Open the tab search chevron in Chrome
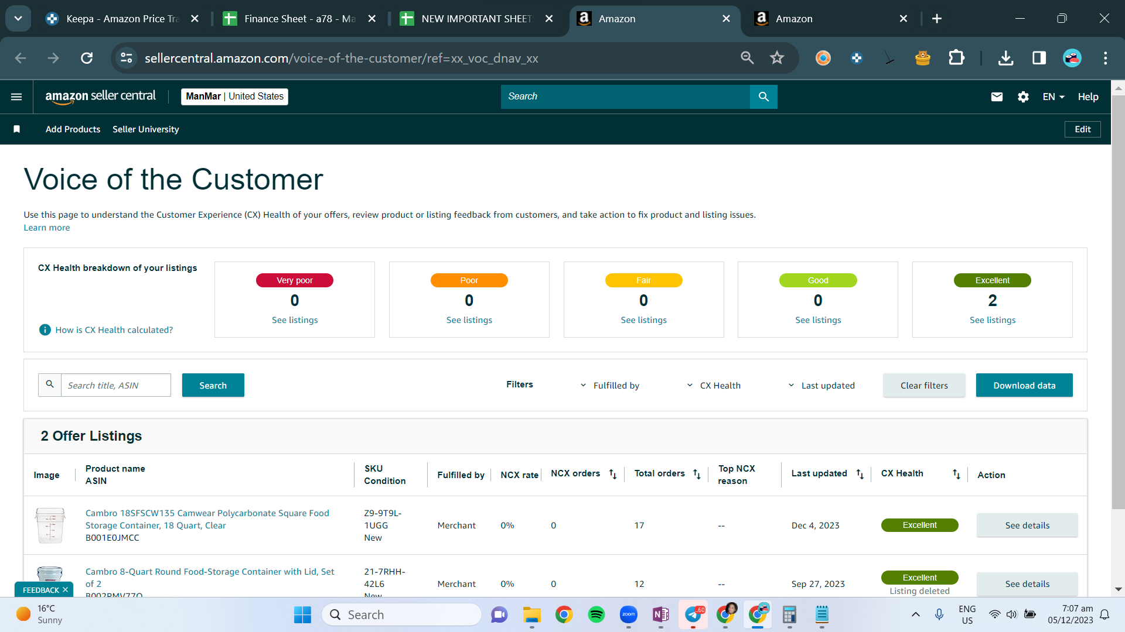The image size is (1125, 632). (18, 19)
